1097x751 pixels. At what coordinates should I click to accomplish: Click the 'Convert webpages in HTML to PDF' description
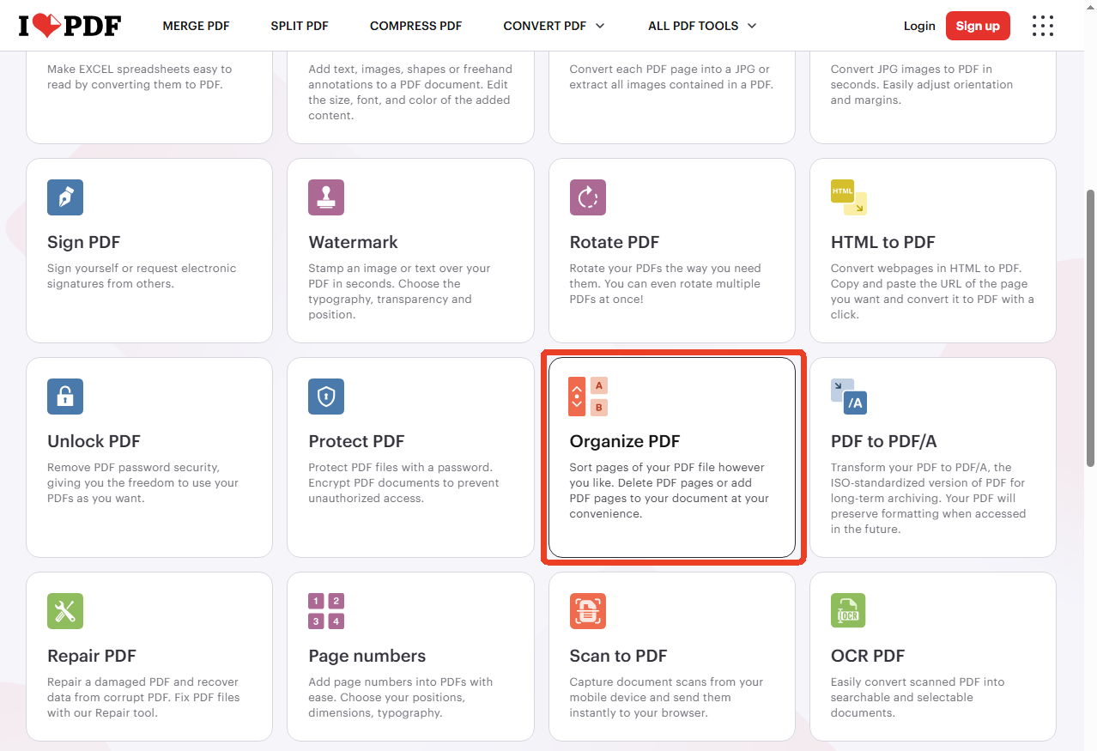click(x=932, y=291)
